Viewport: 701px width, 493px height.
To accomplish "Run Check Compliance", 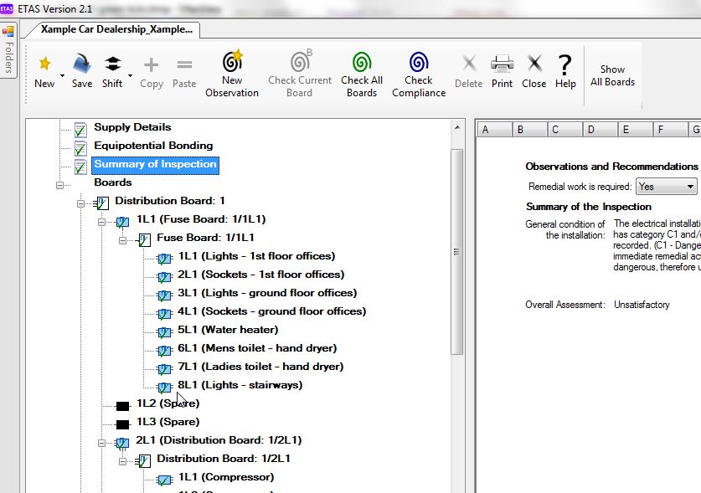I will point(419,74).
